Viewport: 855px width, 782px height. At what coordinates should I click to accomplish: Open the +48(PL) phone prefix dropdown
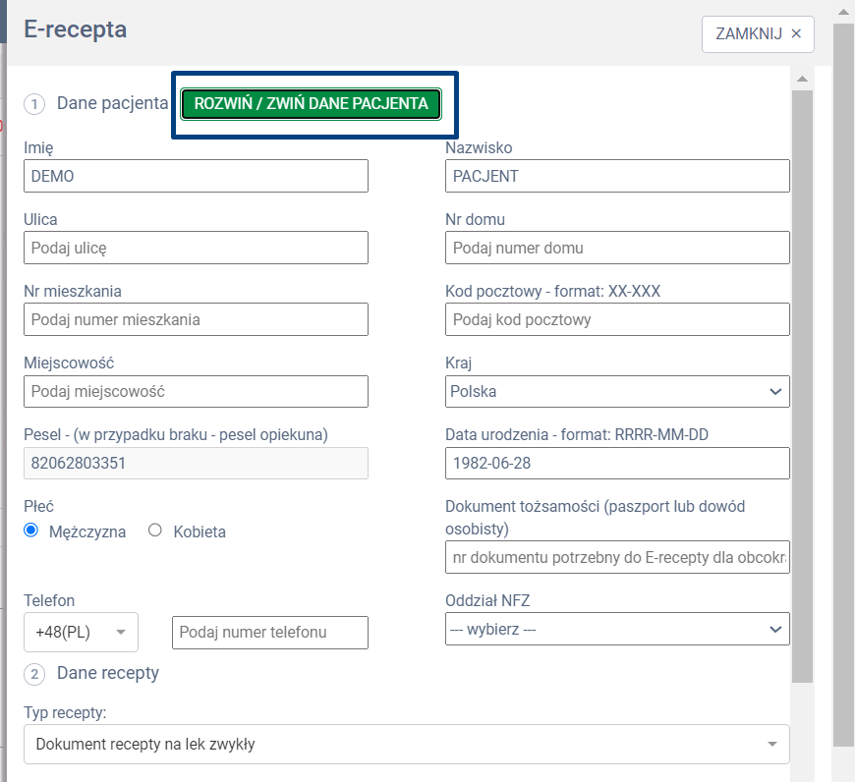click(x=81, y=633)
